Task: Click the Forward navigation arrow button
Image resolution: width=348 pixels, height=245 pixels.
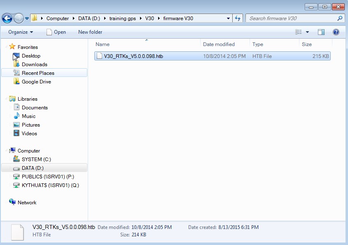Action: [x=19, y=18]
